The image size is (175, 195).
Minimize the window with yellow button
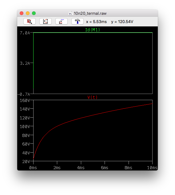(x=28, y=13)
